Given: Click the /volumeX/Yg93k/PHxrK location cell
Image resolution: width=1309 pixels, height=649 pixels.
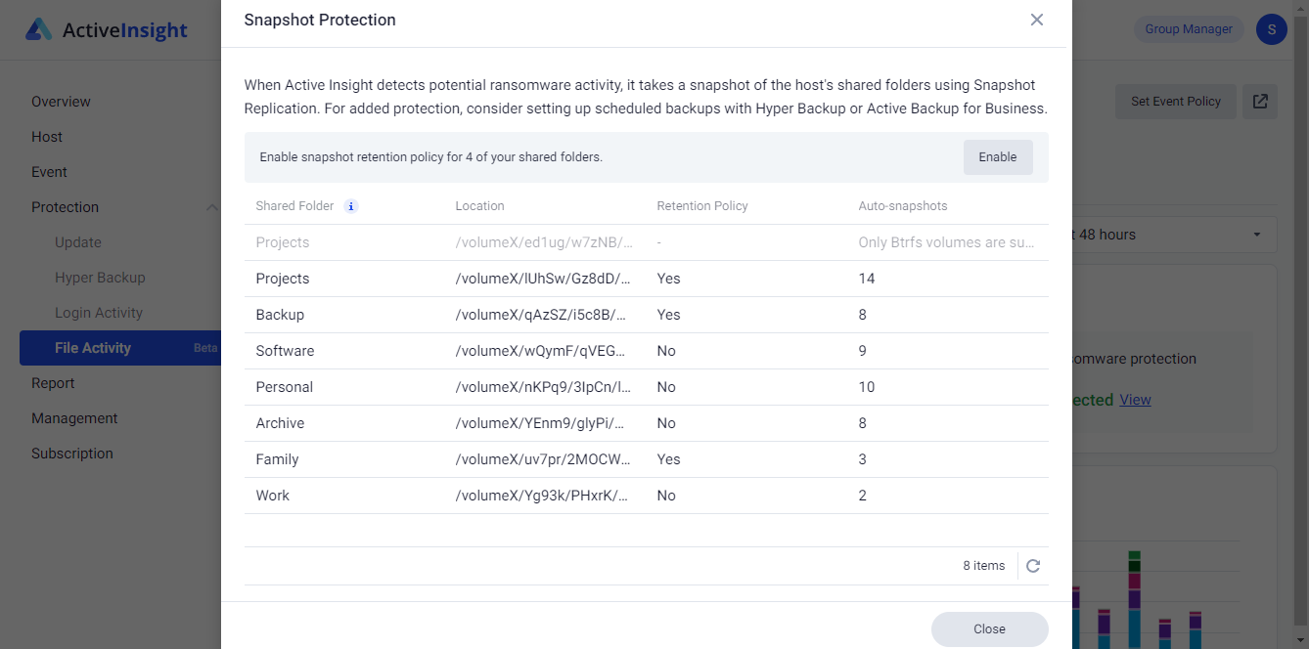Looking at the screenshot, I should 543,496.
